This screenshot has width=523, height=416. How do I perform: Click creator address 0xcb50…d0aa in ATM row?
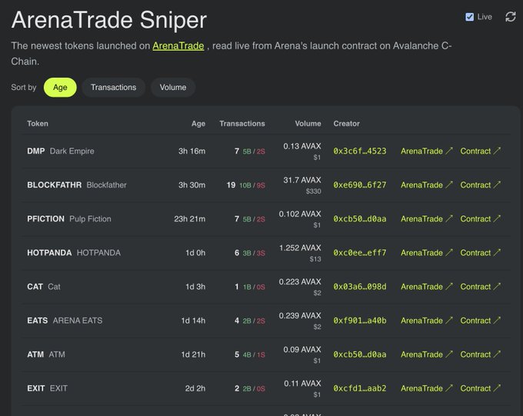click(360, 354)
